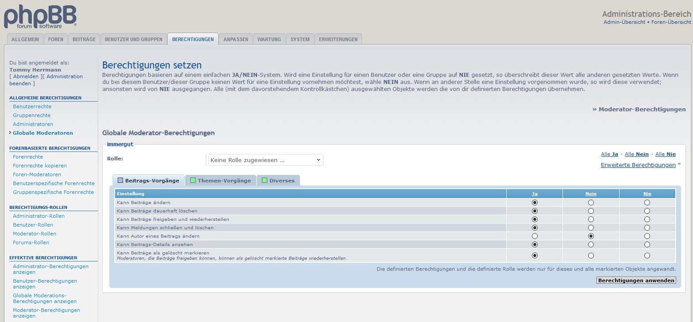This screenshot has width=693, height=322.
Task: Expand Erweiterte Berechtigungen
Action: click(x=638, y=165)
